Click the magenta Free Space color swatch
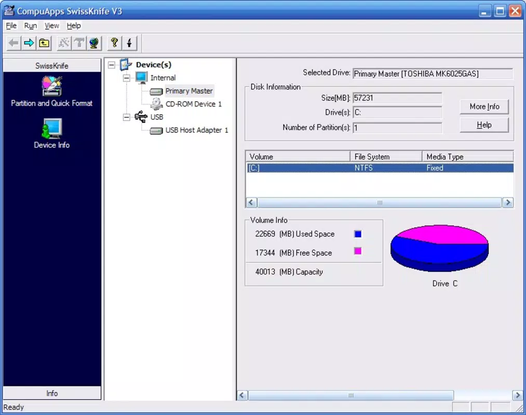Image resolution: width=526 pixels, height=415 pixels. tap(358, 251)
